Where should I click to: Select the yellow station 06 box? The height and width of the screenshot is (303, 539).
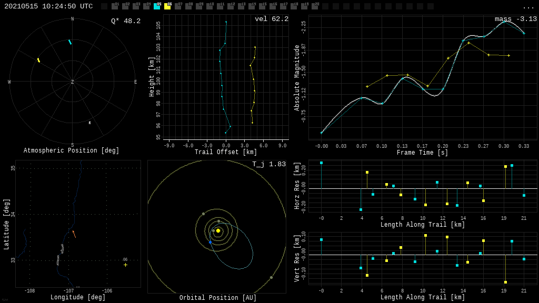tap(167, 6)
